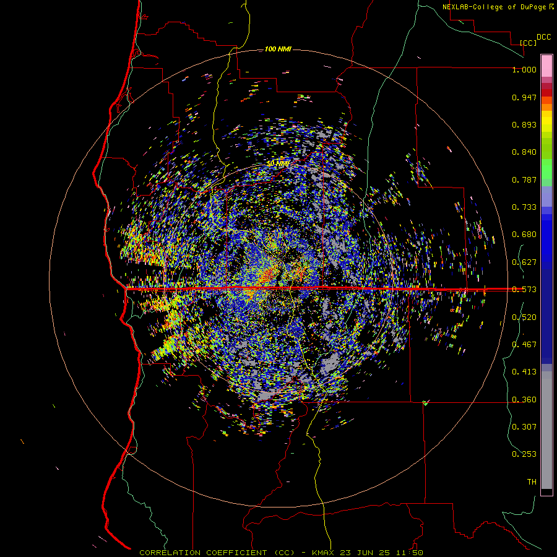Select the 0.840 scale value
Screen dimensions: 557x557
524,152
